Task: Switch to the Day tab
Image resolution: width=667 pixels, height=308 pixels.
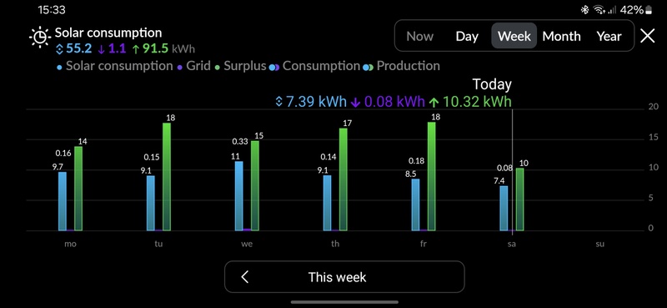Action: coord(467,36)
